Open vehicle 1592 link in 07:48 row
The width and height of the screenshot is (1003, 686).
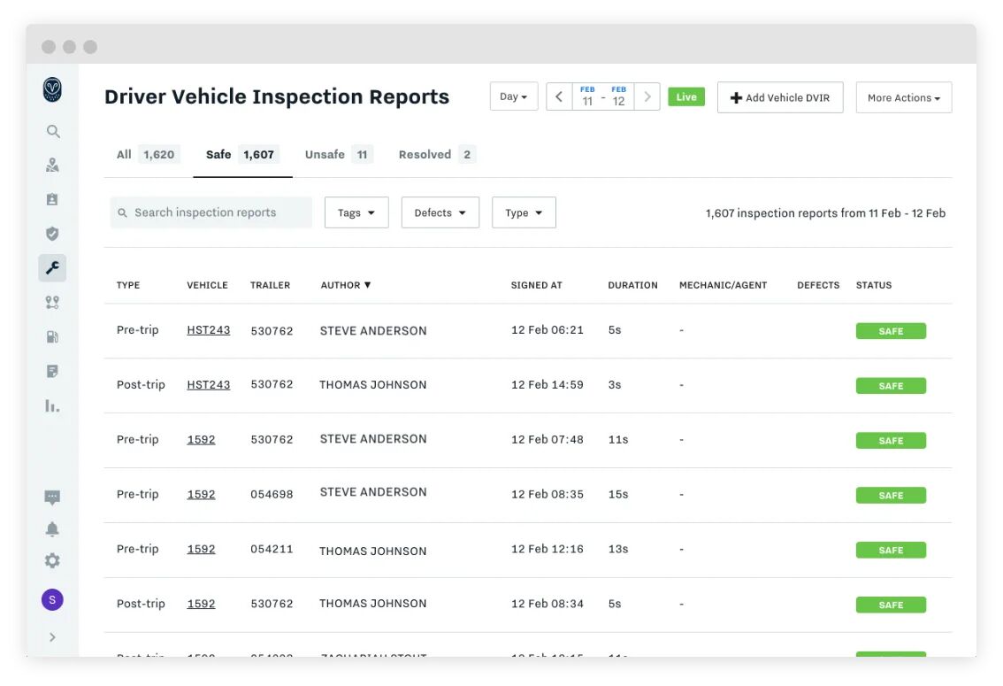(201, 440)
